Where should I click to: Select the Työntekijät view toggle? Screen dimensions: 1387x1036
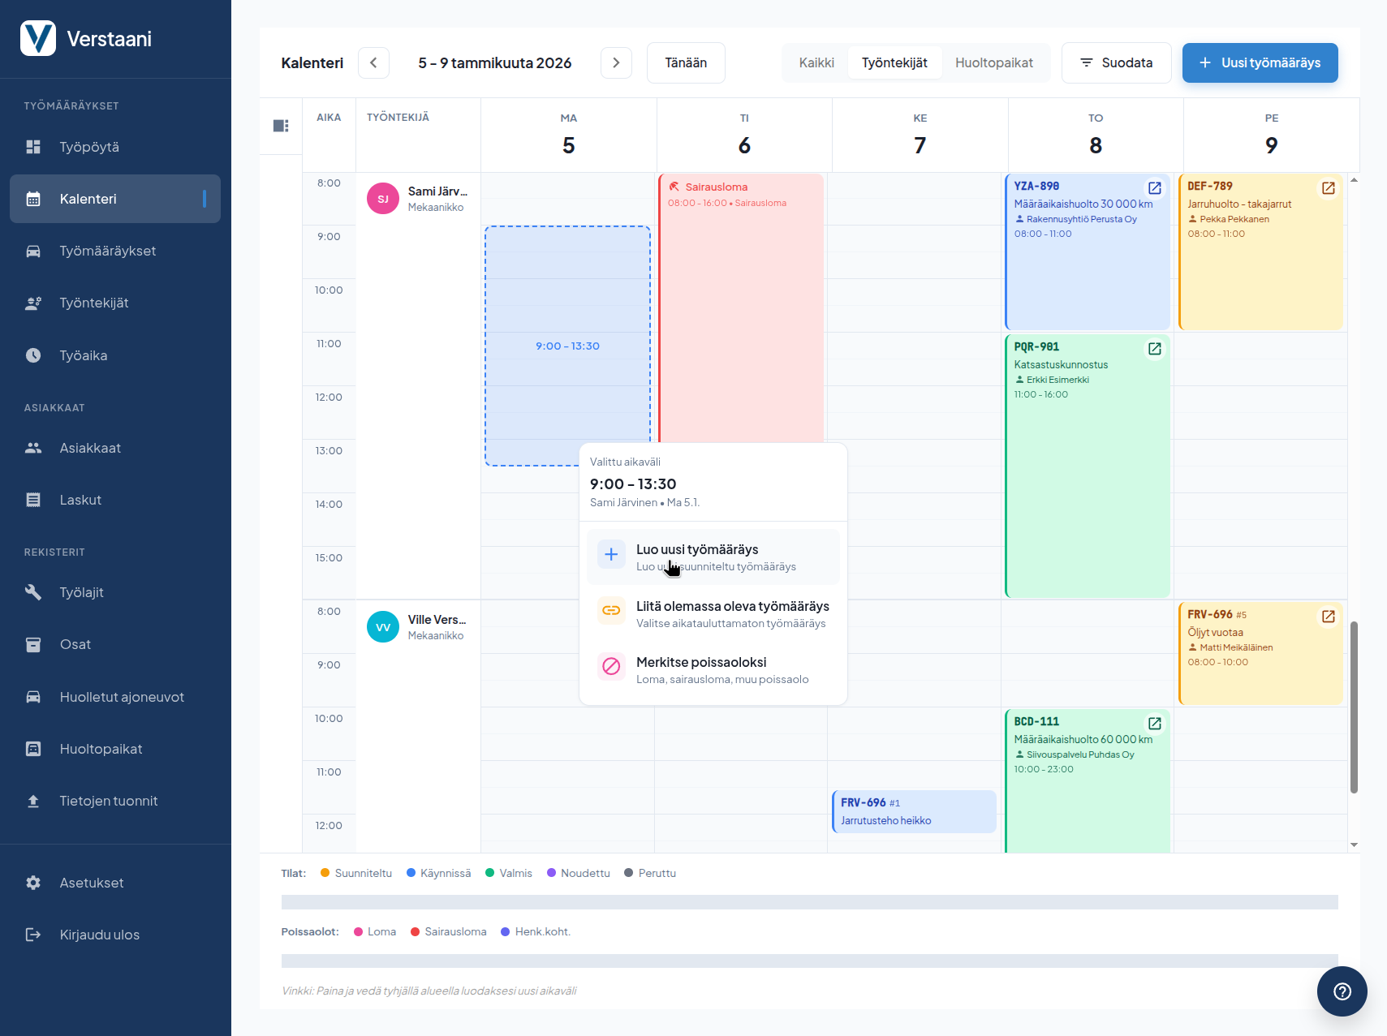pos(894,63)
